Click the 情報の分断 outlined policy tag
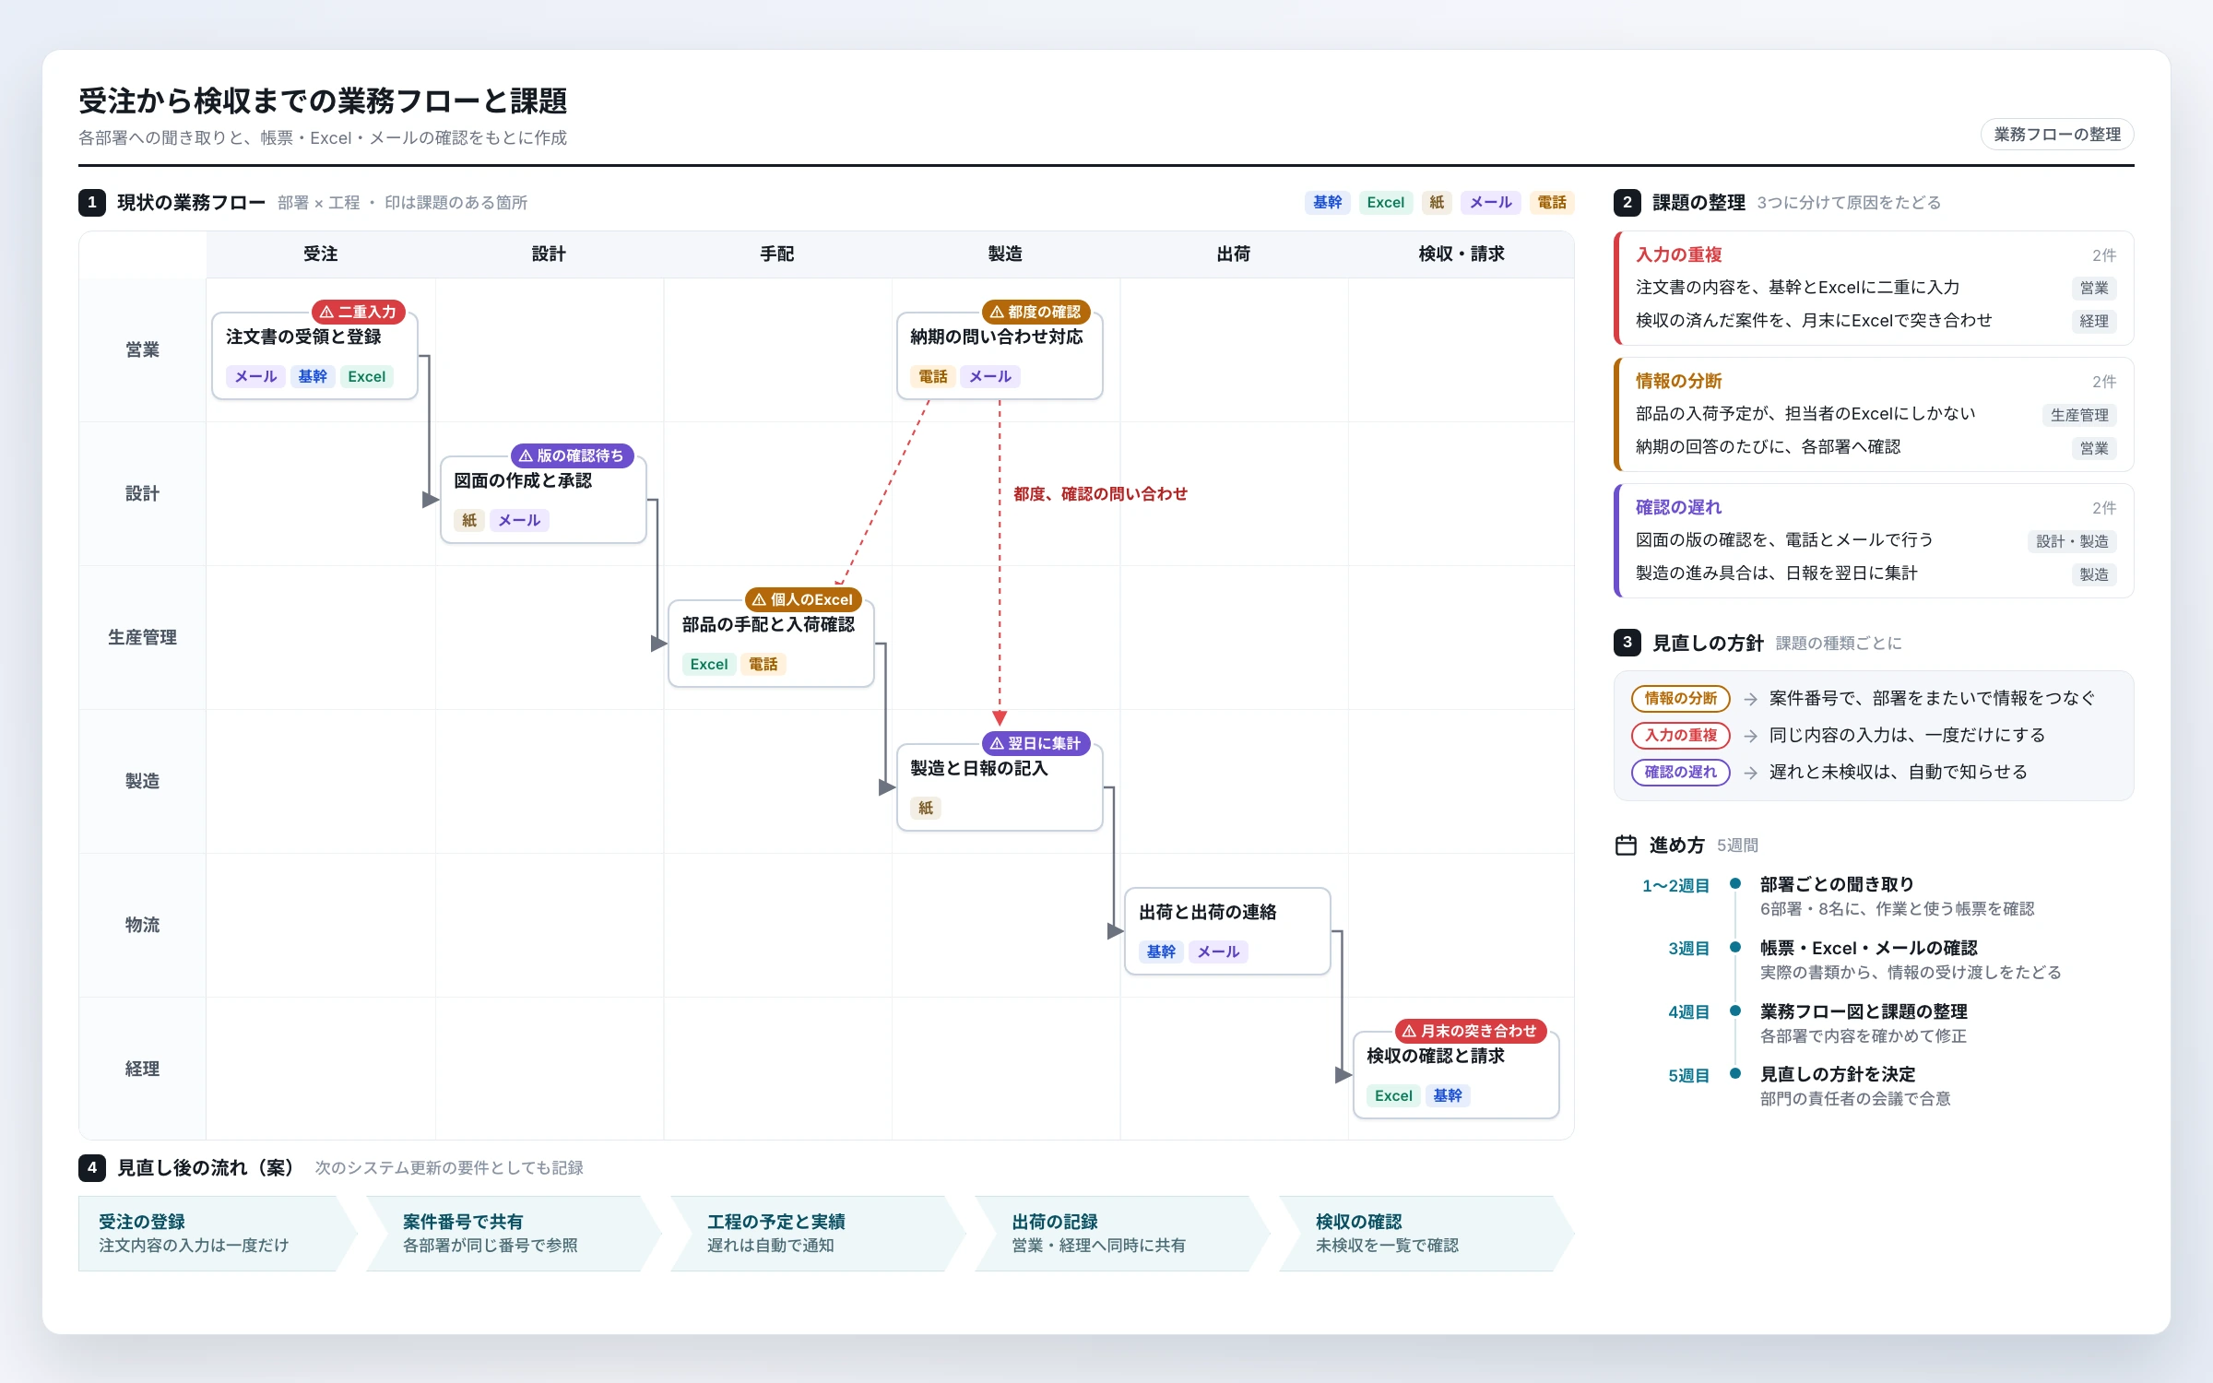Image resolution: width=2213 pixels, height=1383 pixels. coord(1680,698)
